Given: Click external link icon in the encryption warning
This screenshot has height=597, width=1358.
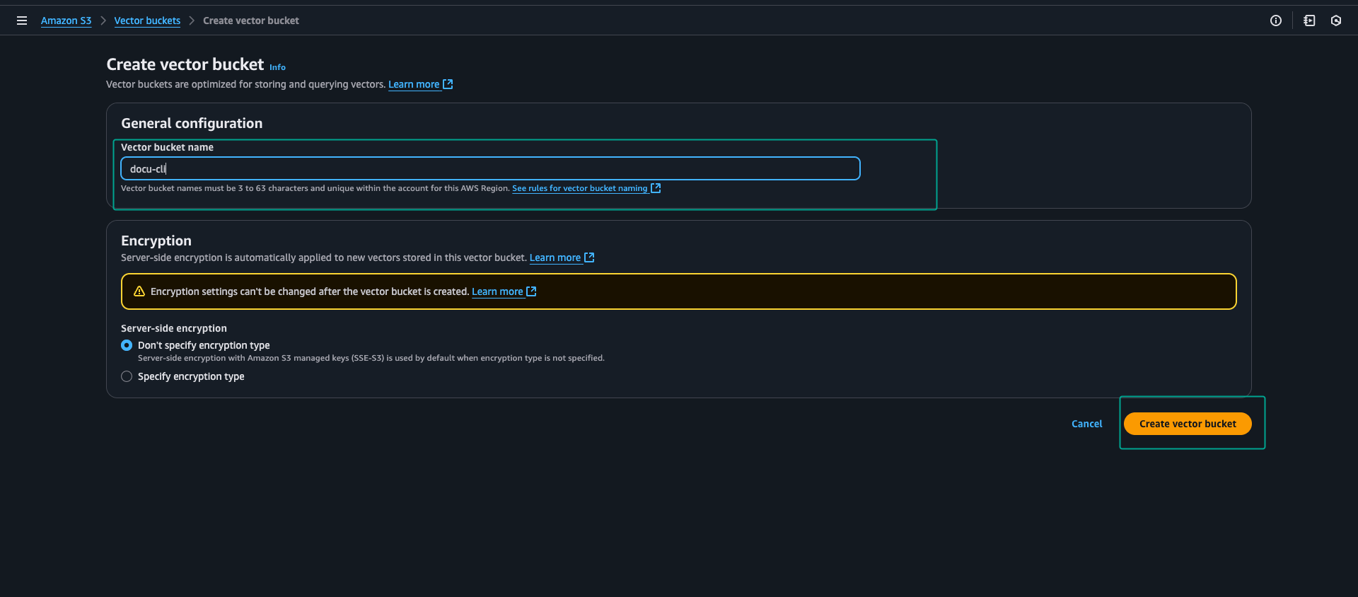Looking at the screenshot, I should [532, 291].
